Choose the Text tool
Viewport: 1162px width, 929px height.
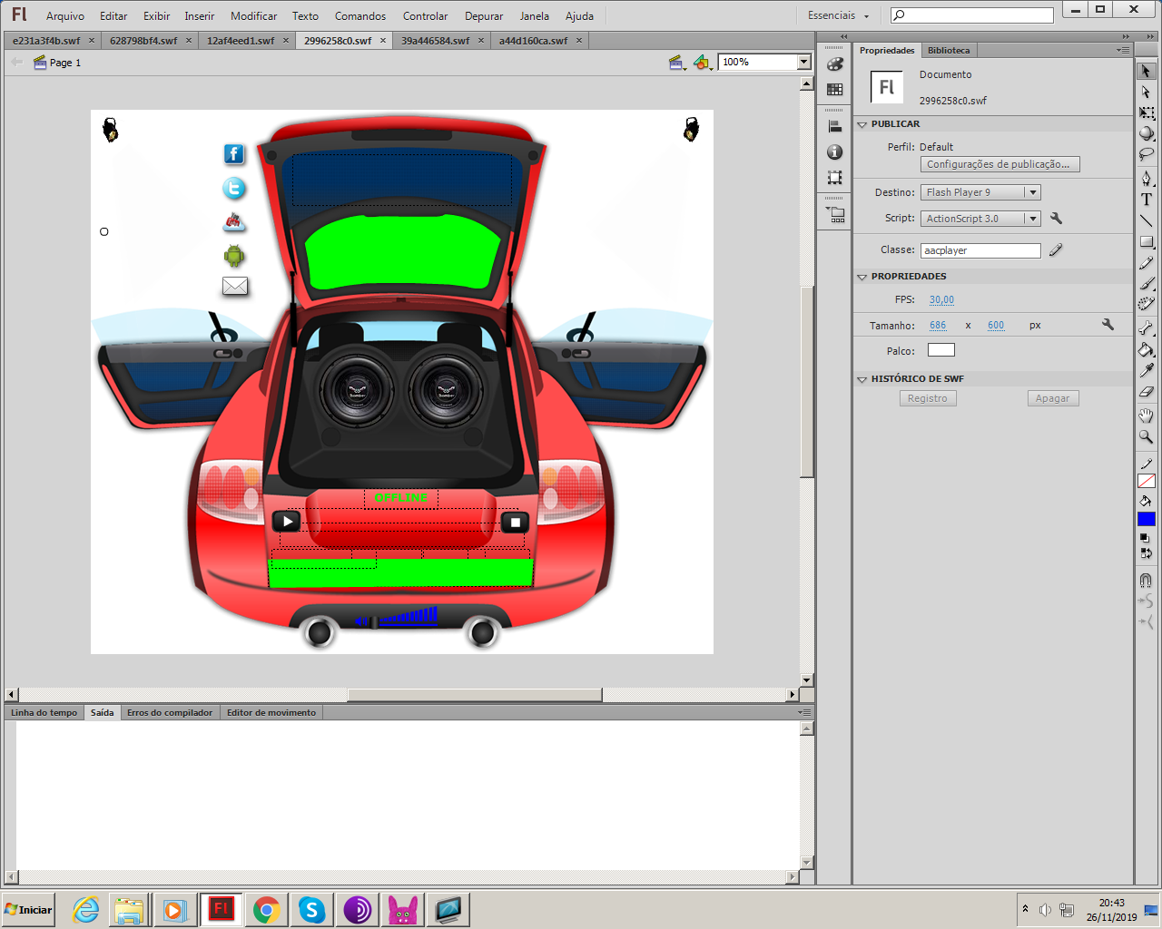tap(1147, 200)
